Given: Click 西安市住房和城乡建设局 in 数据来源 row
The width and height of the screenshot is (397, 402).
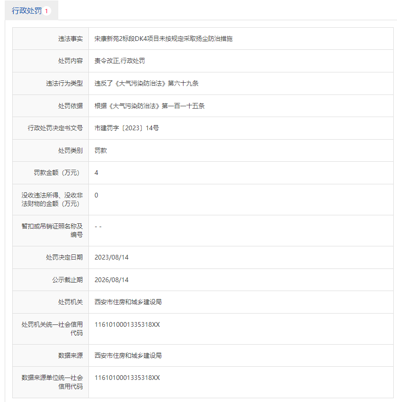Looking at the screenshot, I should point(128,355).
